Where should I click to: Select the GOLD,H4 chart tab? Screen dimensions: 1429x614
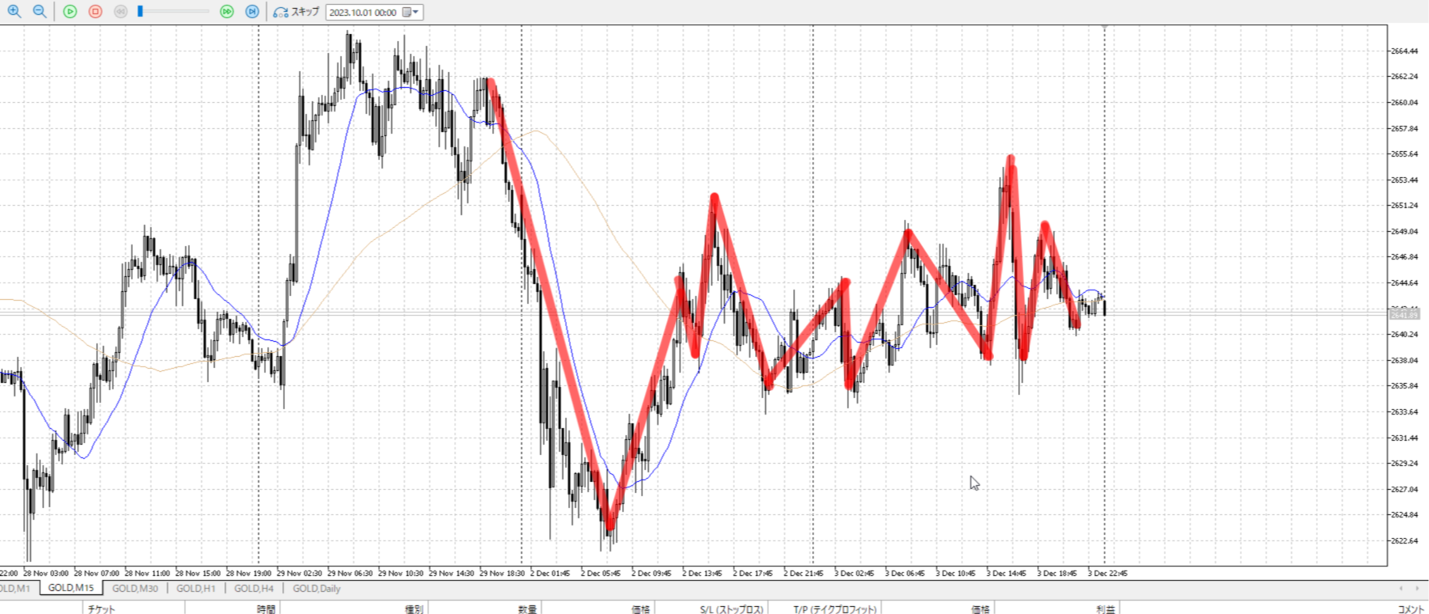pyautogui.click(x=253, y=589)
